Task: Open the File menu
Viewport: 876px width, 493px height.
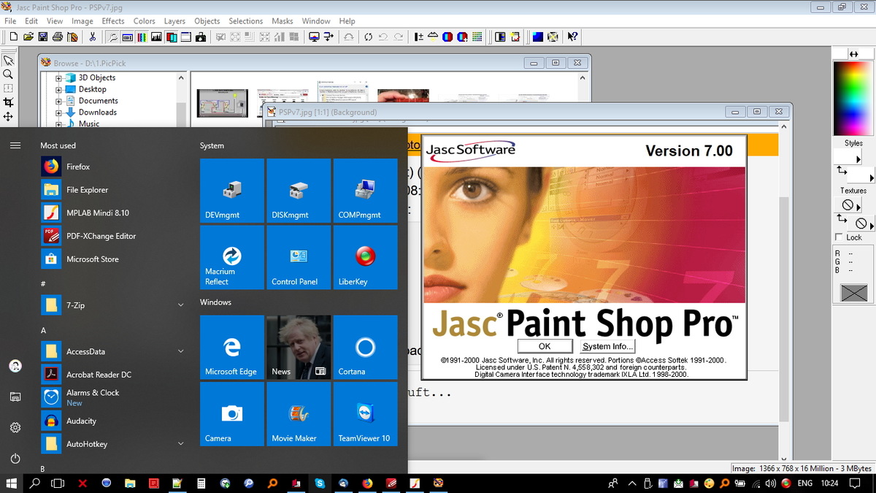Action: [10, 21]
